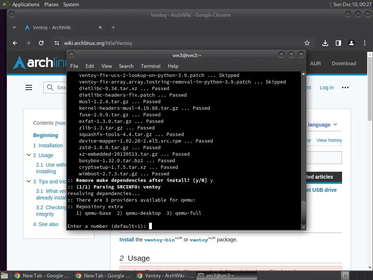Bookmark this page with the star icon

(x=307, y=43)
